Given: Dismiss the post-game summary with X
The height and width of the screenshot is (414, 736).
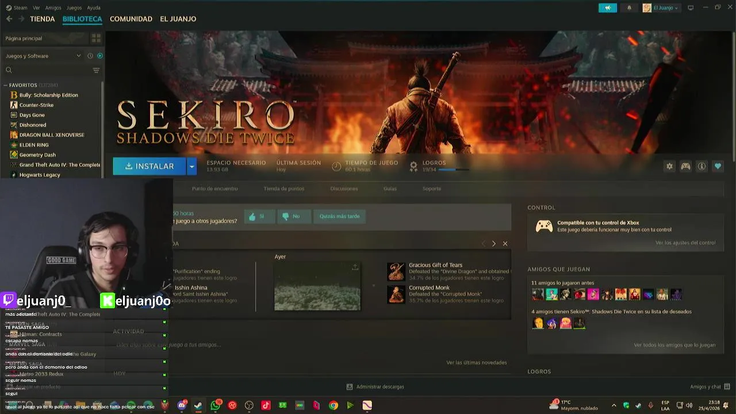Looking at the screenshot, I should click(505, 244).
